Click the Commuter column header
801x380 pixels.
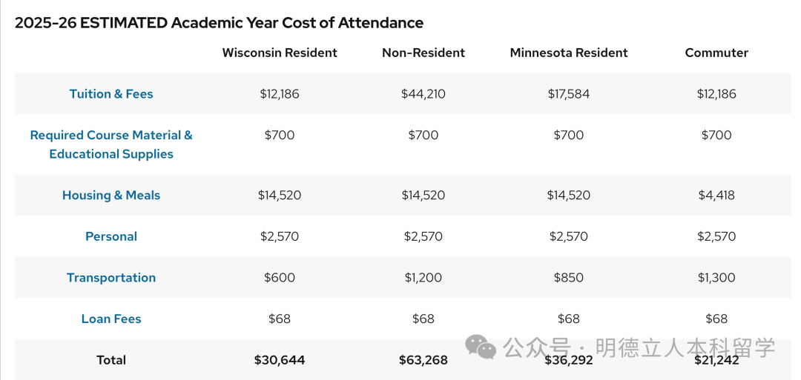coord(716,53)
